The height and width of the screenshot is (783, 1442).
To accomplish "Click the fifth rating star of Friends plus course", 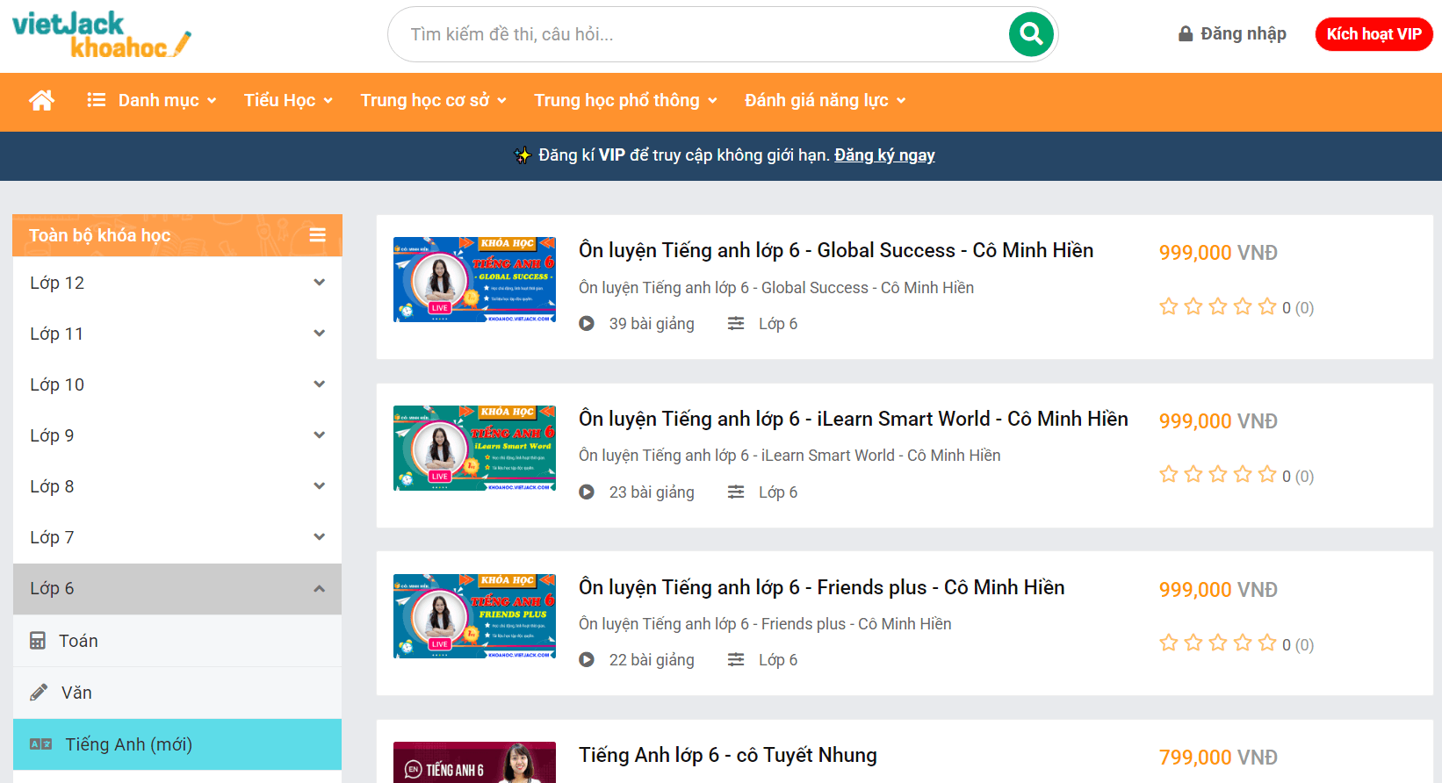I will tap(1267, 643).
